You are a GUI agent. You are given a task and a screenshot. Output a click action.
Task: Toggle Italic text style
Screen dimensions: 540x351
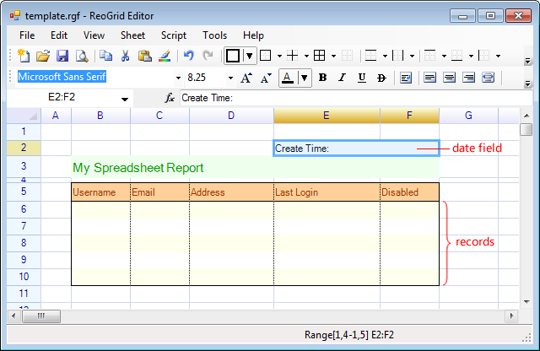342,78
